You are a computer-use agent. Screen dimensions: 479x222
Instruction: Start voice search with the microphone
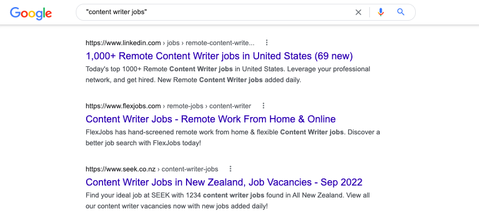[381, 12]
